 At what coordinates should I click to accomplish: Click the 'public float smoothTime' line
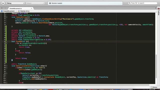[25, 15]
